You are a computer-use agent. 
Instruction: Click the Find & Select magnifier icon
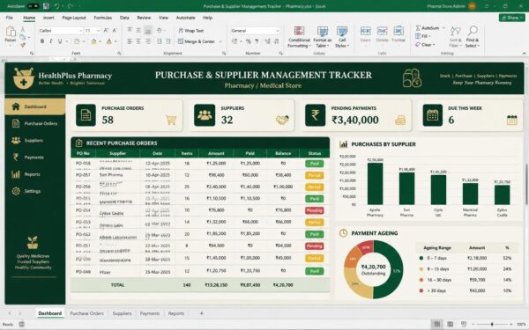[473, 31]
